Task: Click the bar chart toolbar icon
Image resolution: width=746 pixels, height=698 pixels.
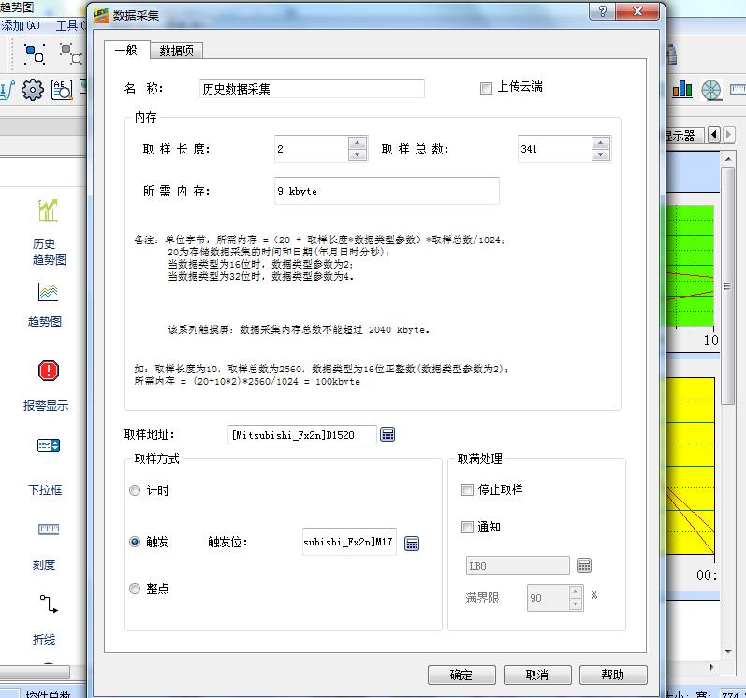Action: click(x=681, y=89)
